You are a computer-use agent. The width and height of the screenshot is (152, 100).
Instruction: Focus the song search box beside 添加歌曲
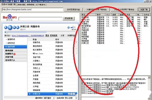click(x=40, y=19)
